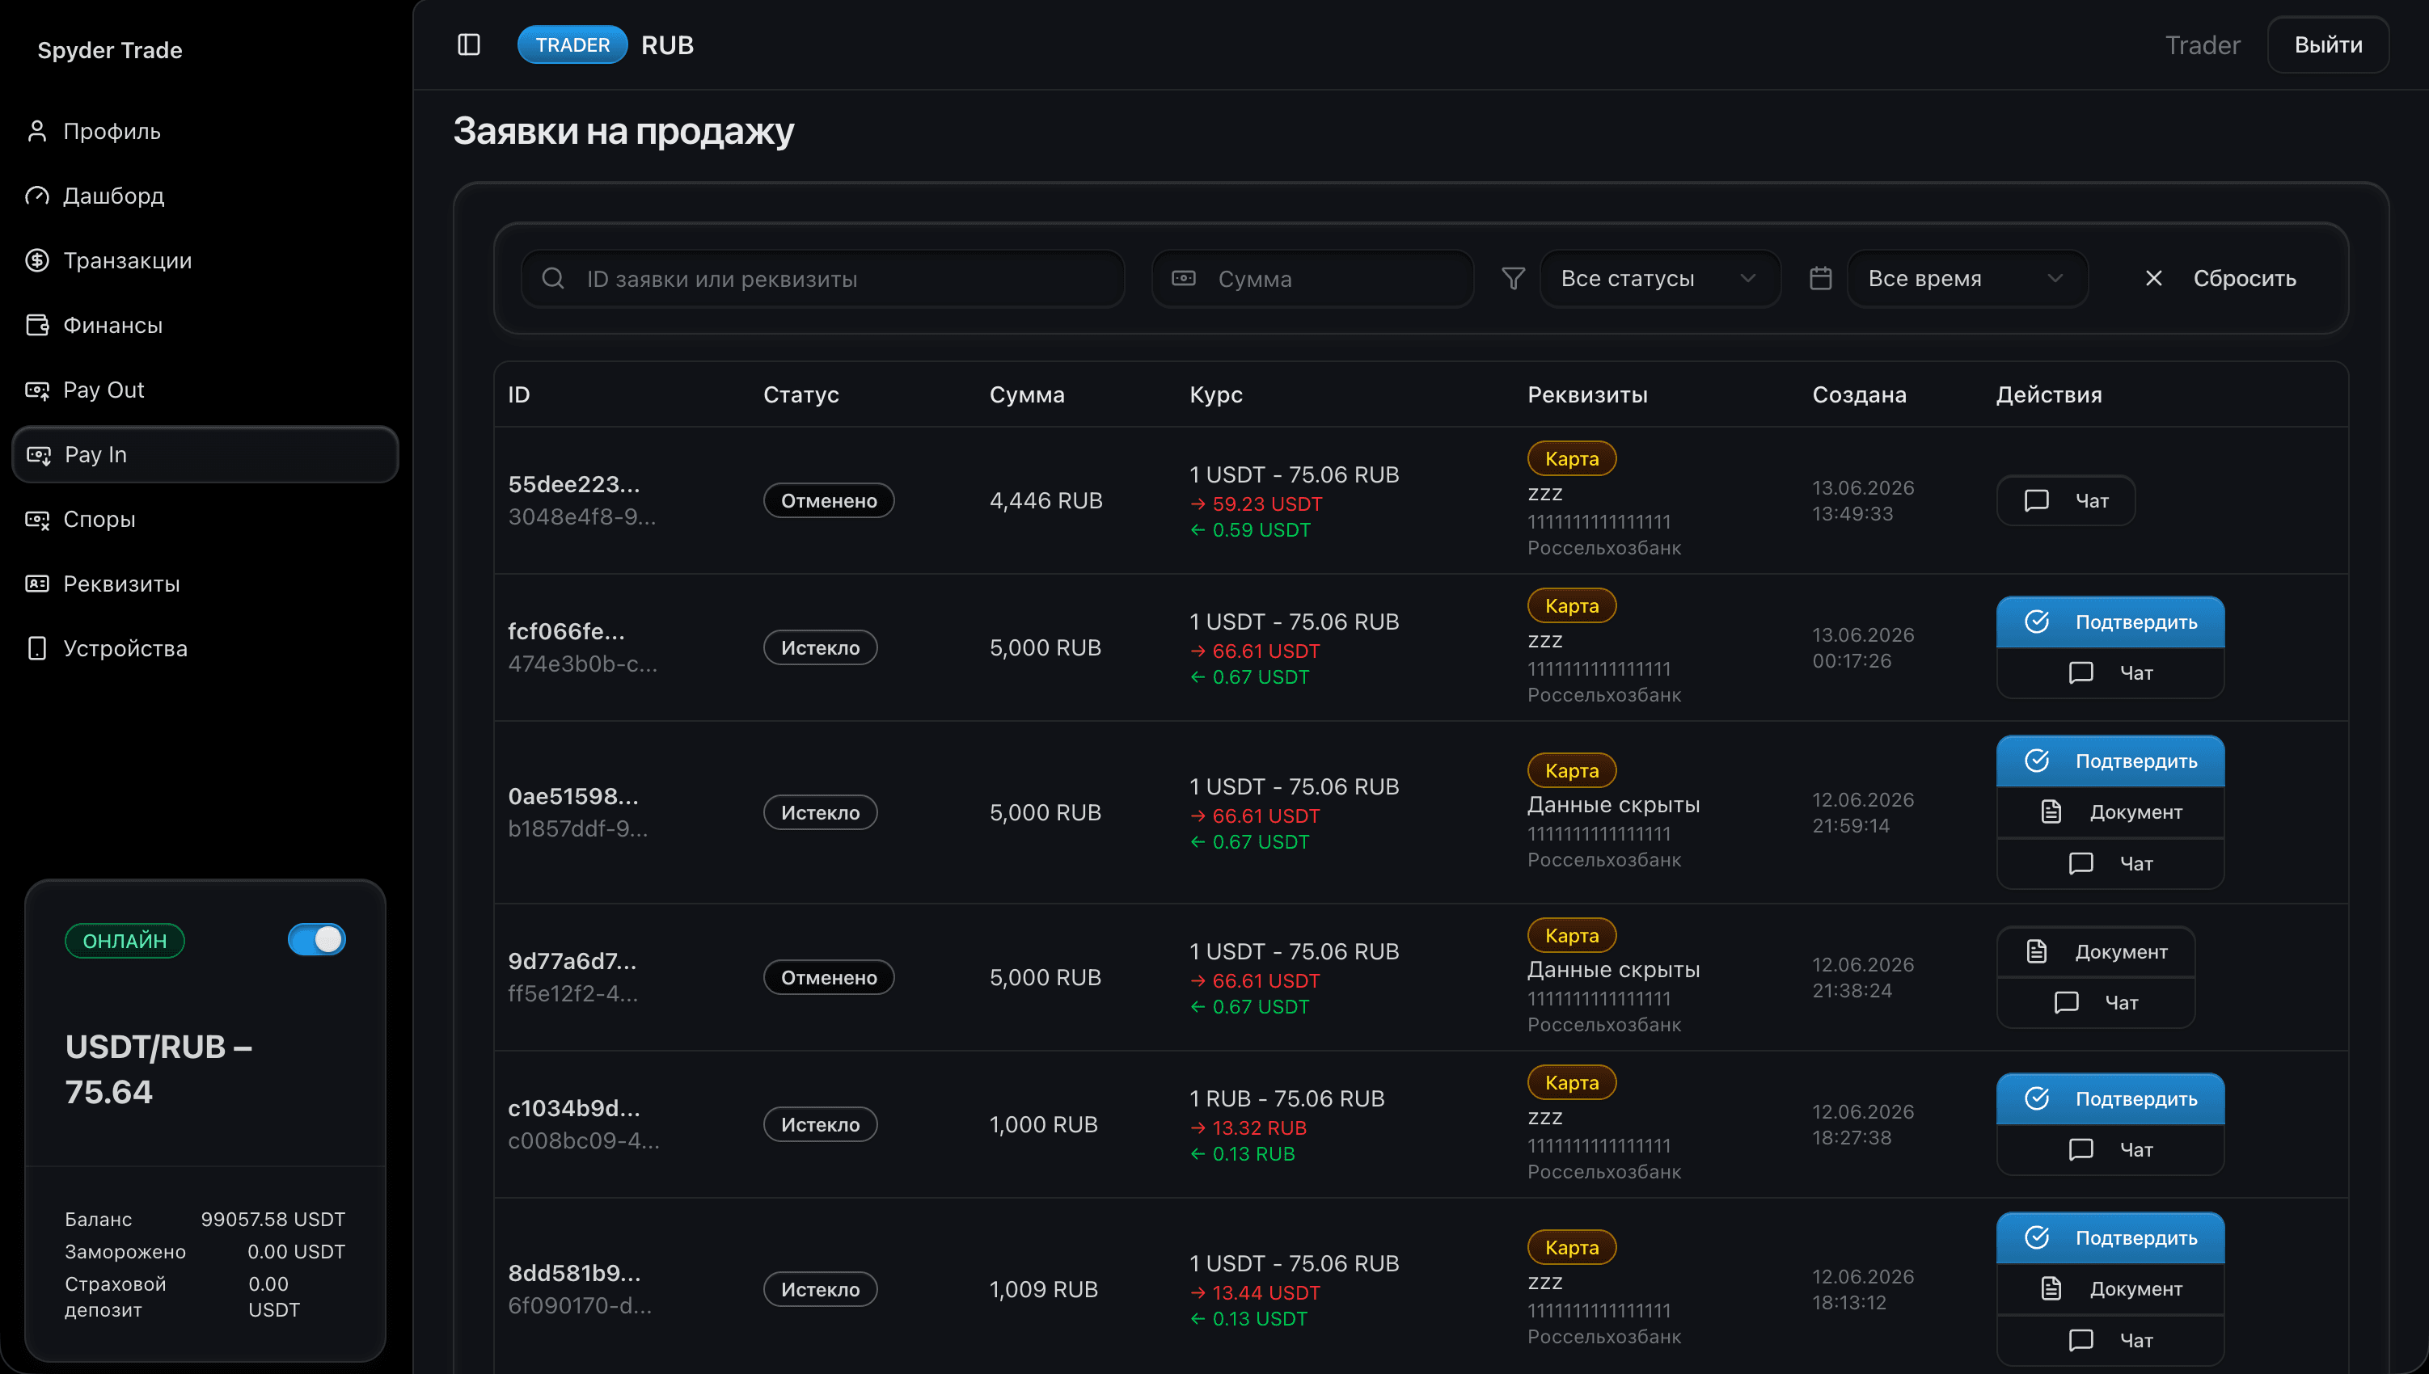Click the 4,446 RUB amount cell
This screenshot has height=1374, width=2429.
tap(1046, 500)
